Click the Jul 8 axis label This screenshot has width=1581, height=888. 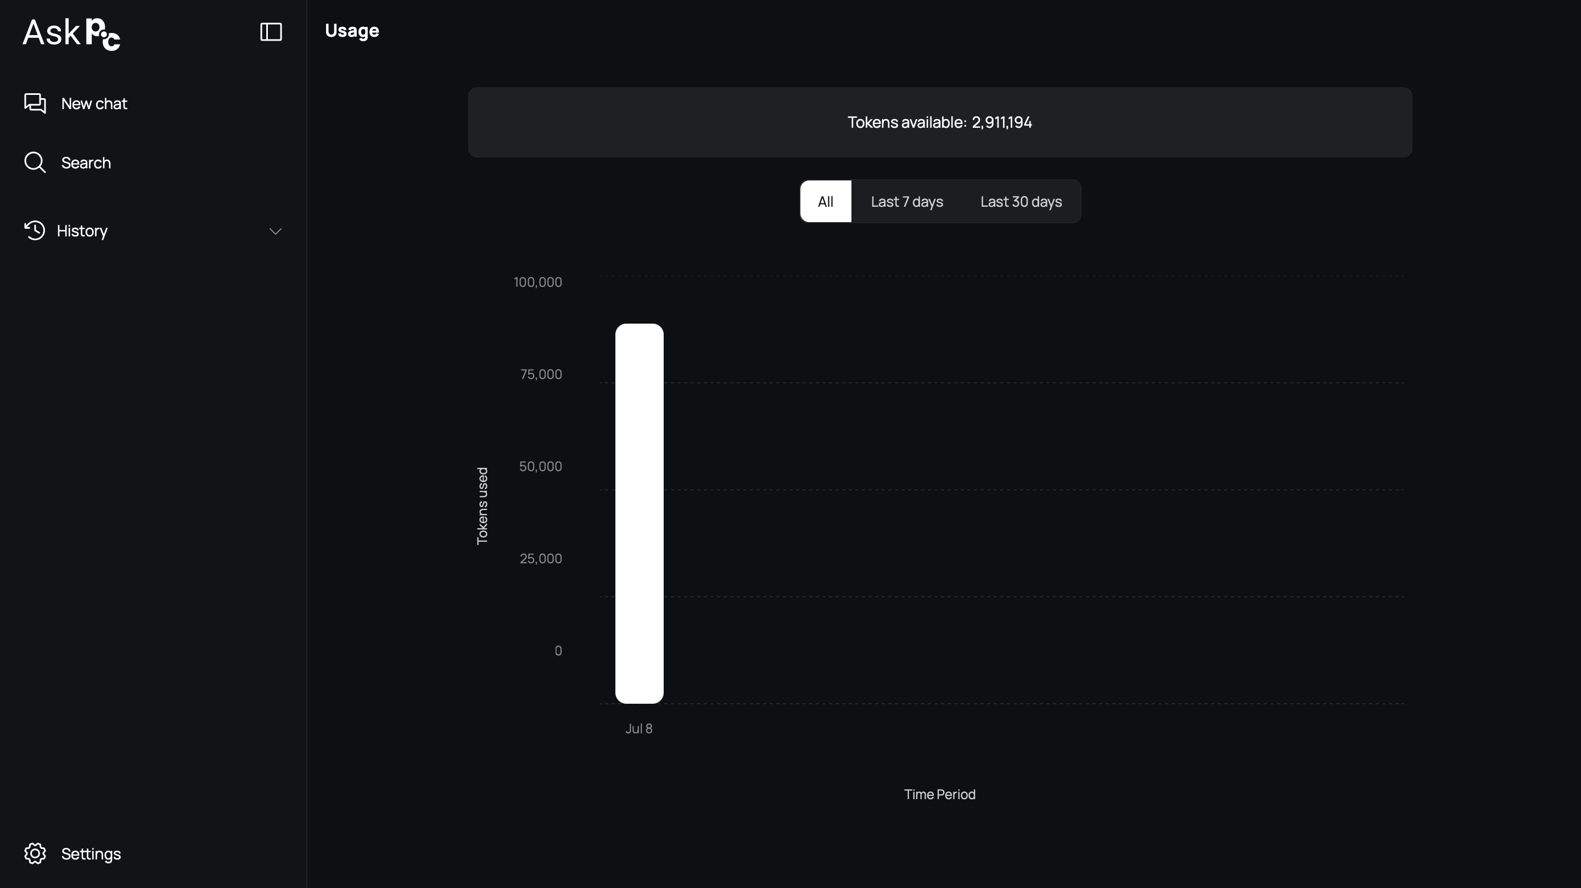[638, 728]
